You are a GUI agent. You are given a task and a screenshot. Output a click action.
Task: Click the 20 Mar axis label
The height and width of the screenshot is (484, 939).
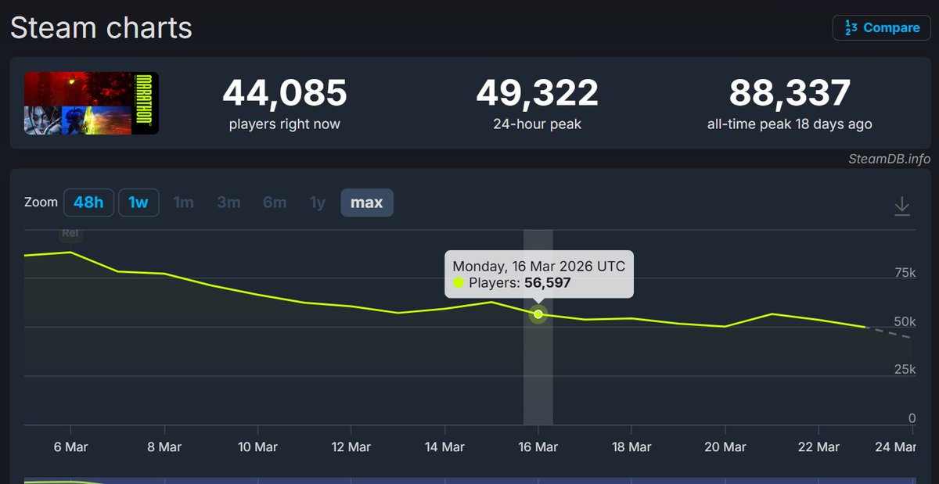[x=725, y=446]
